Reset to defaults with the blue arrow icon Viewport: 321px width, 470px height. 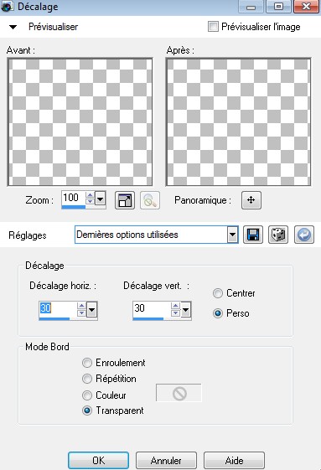click(304, 235)
